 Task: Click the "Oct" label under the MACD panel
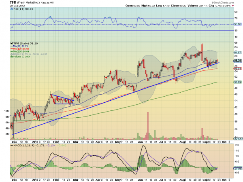tap(224, 180)
